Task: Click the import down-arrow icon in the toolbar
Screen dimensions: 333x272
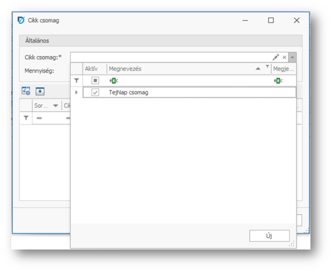Action: pyautogui.click(x=40, y=91)
